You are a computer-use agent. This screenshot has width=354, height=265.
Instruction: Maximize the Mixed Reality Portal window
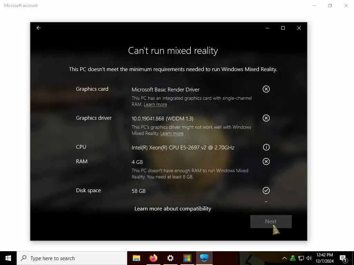tap(283, 28)
